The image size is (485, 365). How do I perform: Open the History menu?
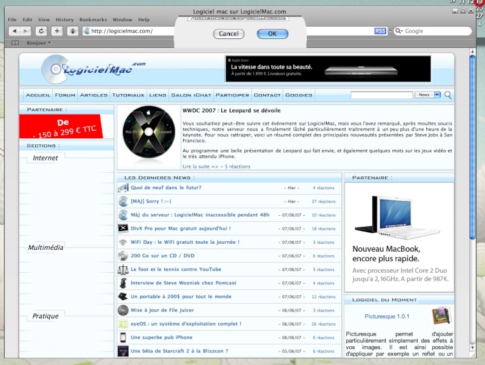65,19
